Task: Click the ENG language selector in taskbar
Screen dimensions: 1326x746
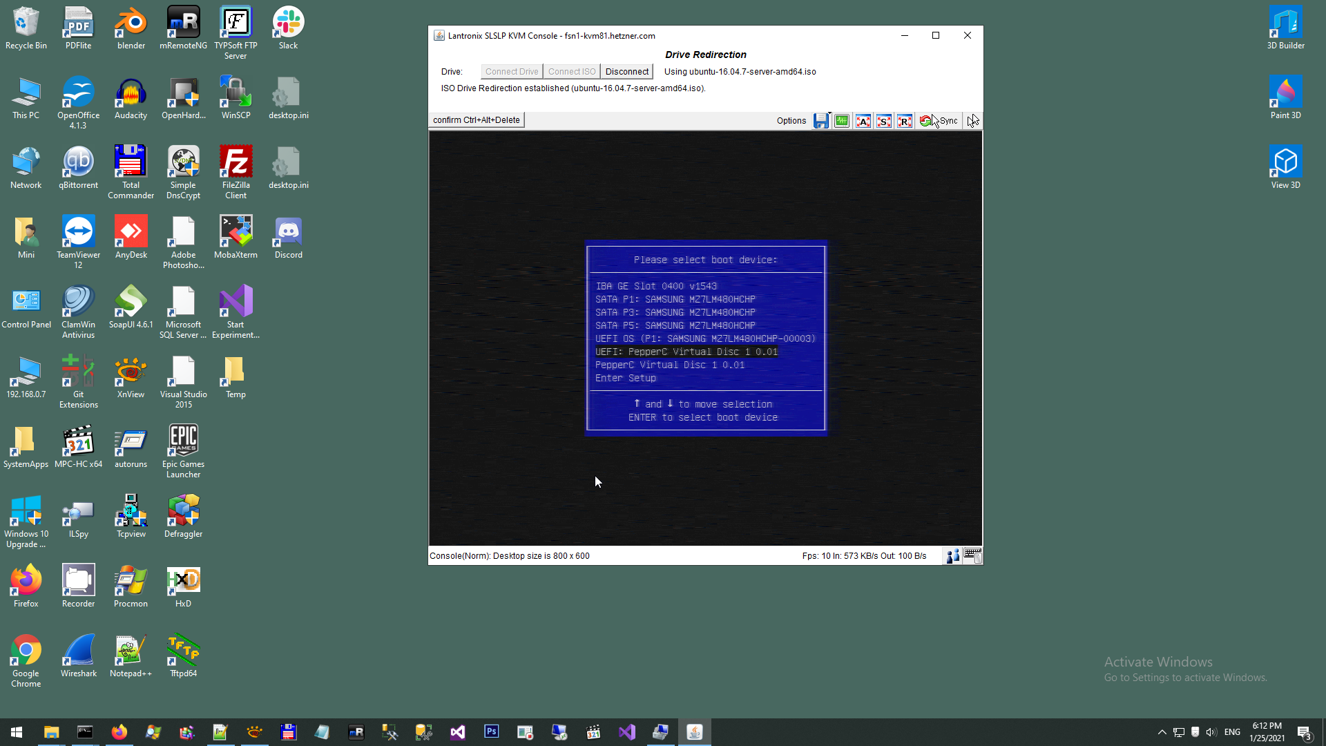Action: click(x=1232, y=732)
